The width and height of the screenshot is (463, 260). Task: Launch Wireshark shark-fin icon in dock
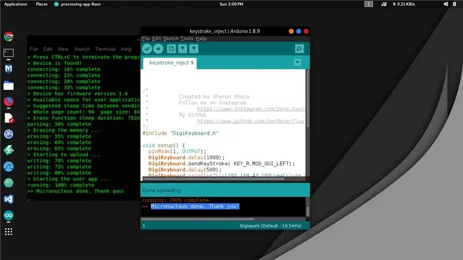9,166
